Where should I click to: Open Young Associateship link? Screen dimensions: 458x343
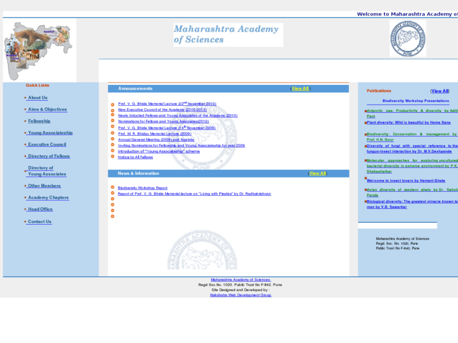(x=50, y=133)
